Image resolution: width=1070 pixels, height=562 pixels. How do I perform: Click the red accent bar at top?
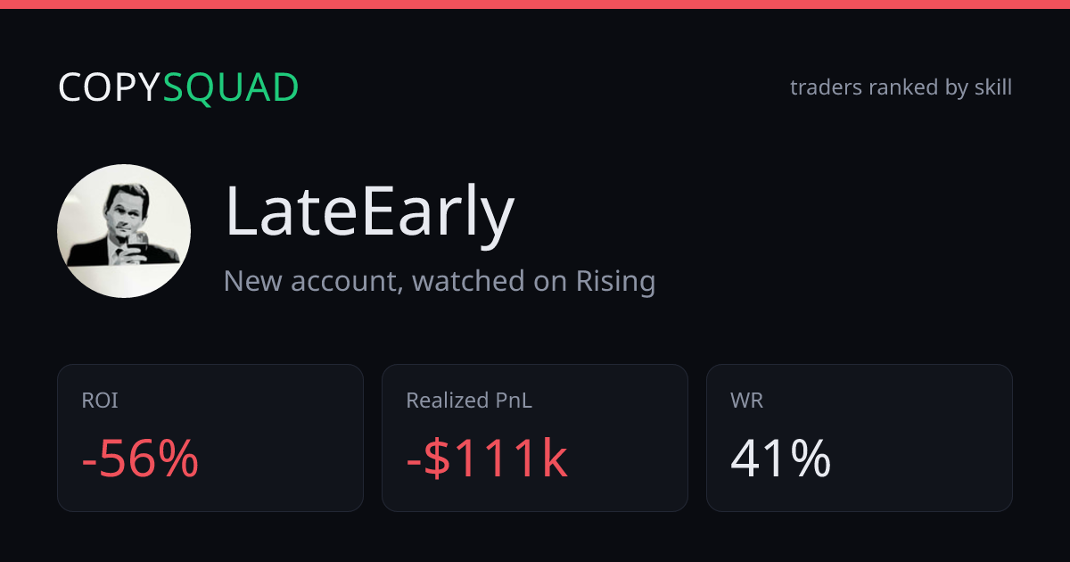(535, 4)
